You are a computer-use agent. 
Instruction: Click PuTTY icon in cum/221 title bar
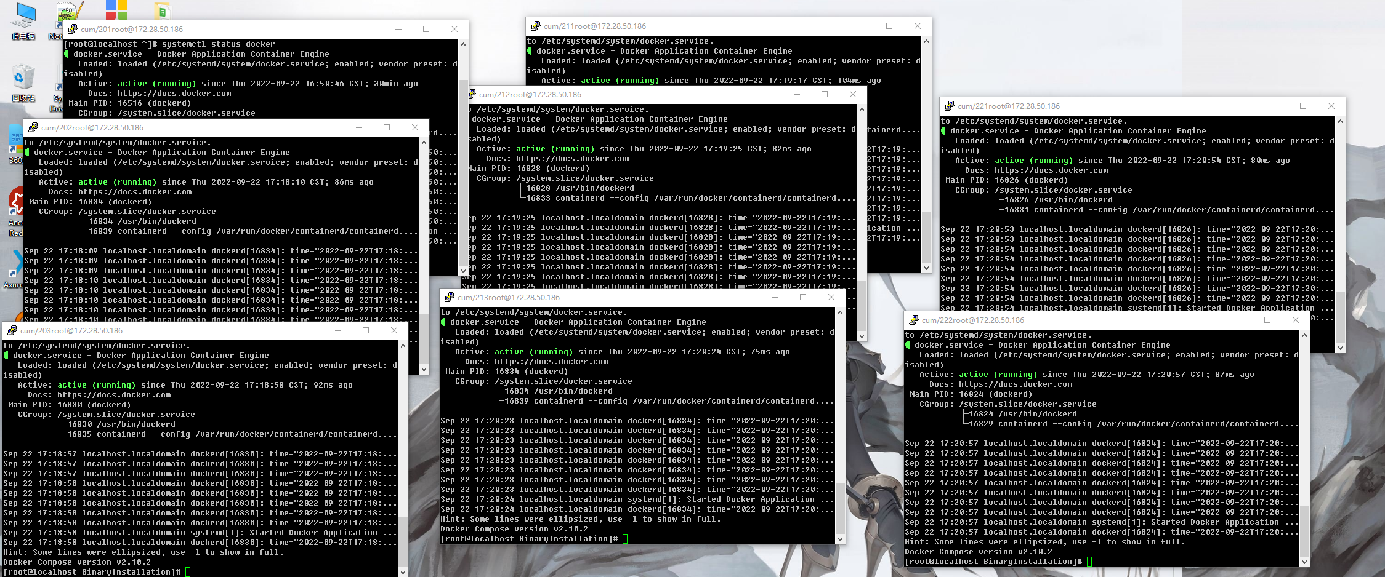point(950,106)
